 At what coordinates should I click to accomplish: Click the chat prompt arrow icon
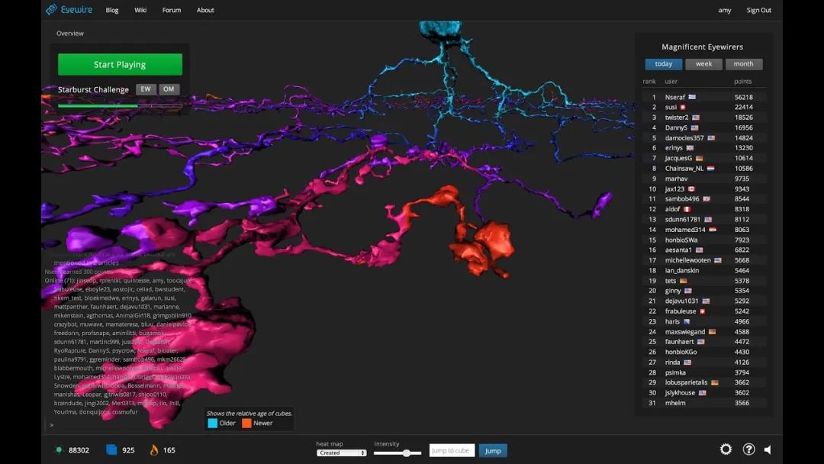[x=52, y=424]
